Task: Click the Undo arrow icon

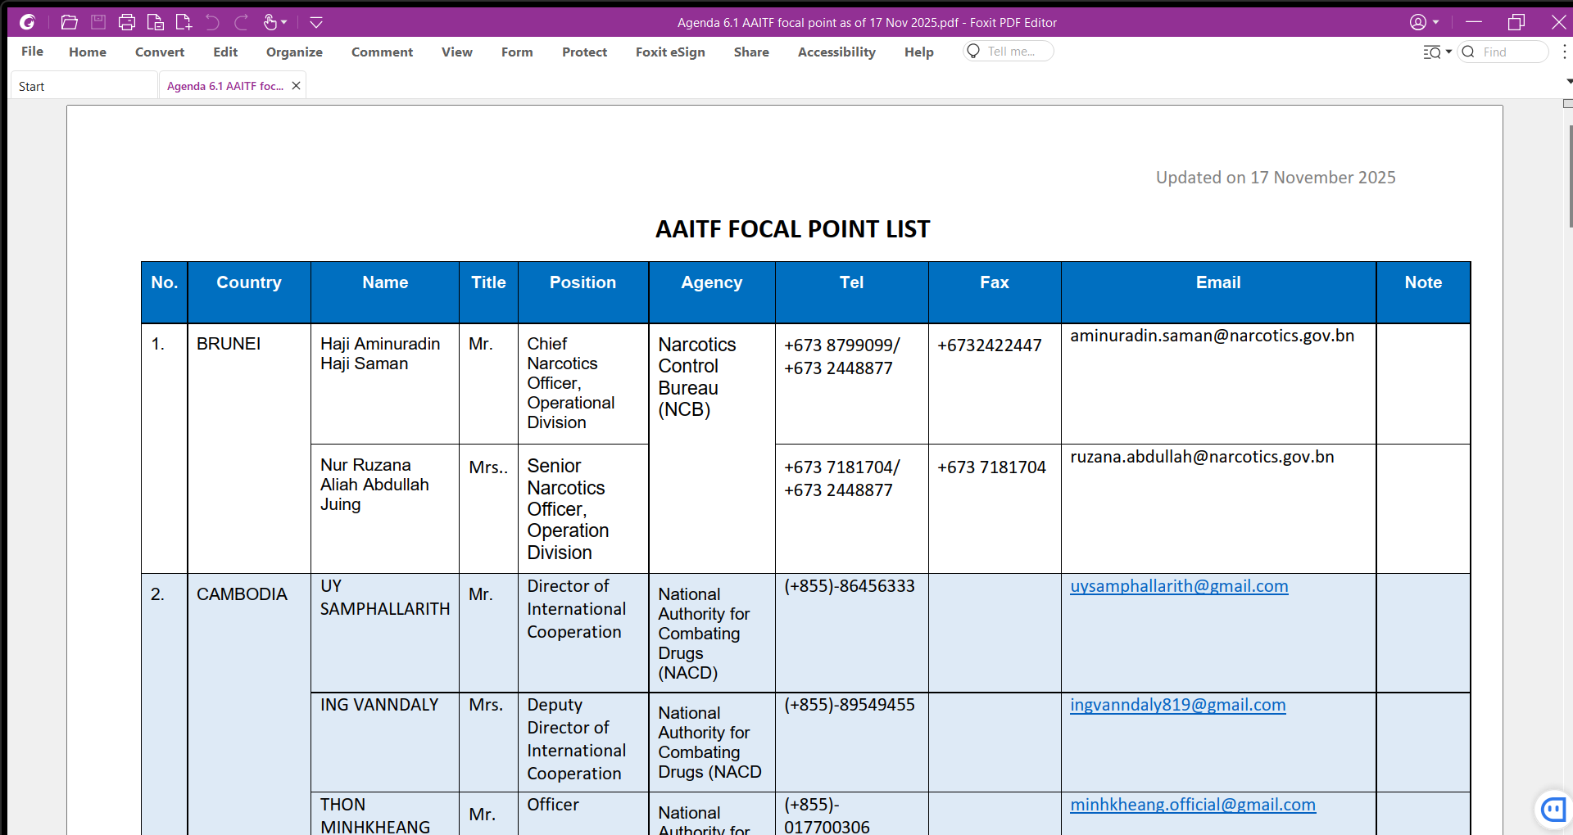Action: click(x=212, y=22)
